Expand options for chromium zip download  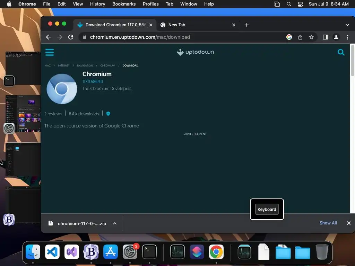coord(115,223)
